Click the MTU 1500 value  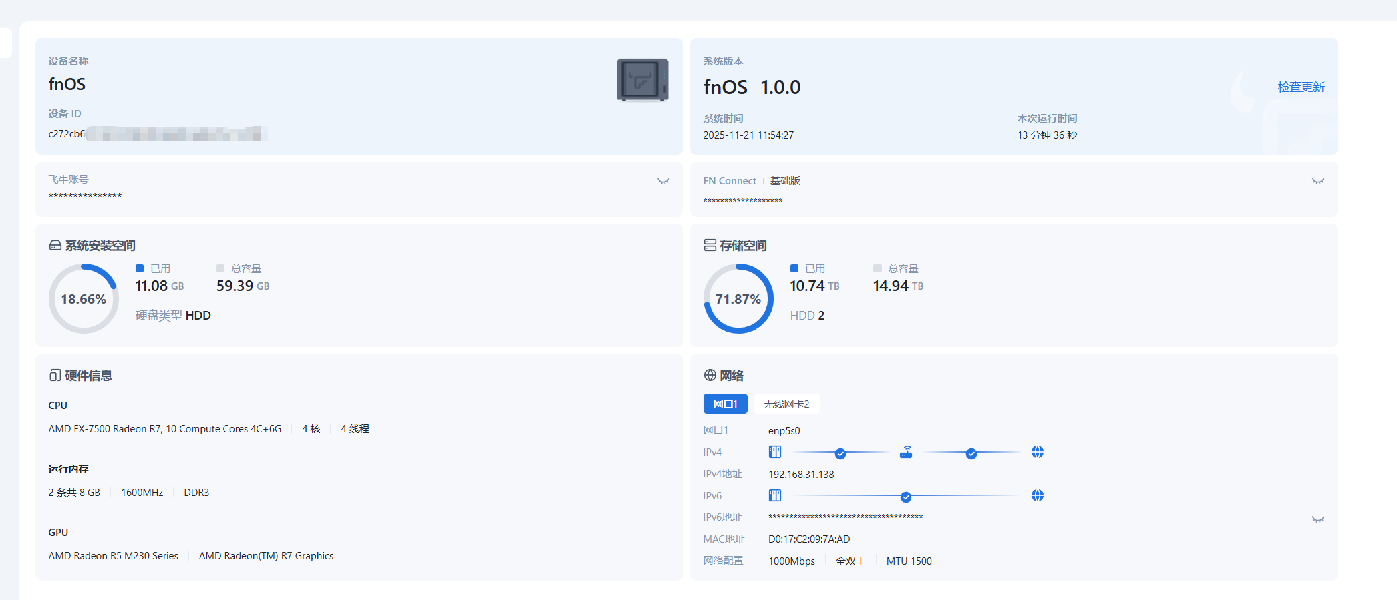909,561
